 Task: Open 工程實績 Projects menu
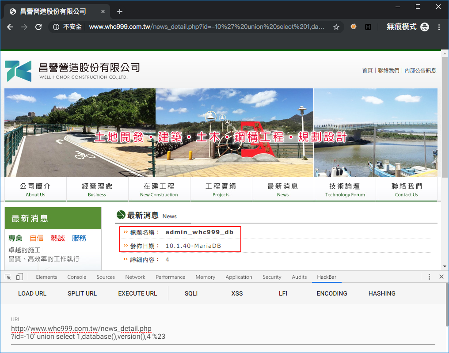(x=221, y=190)
